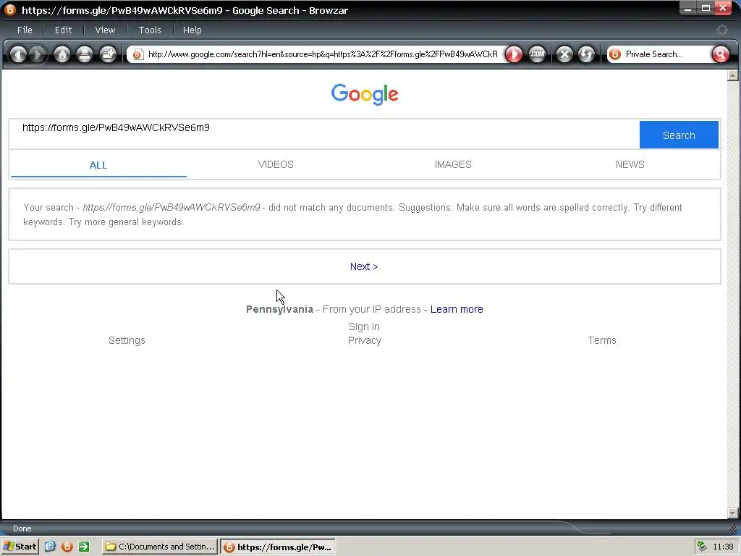Launch Browzar from quick launch icon
The height and width of the screenshot is (556, 741).
tap(67, 547)
